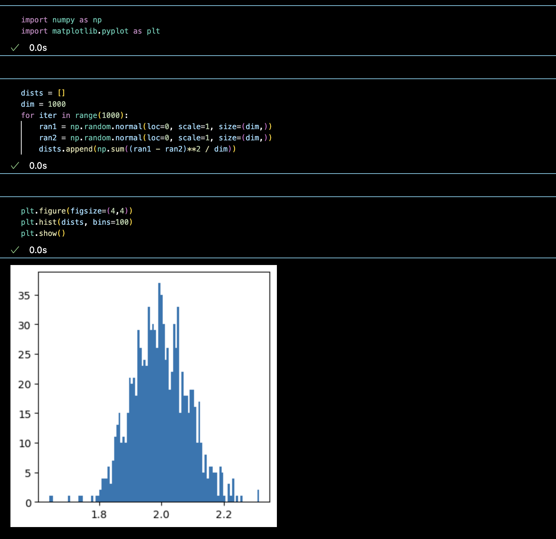Click the success checkmark under the for-loop cell
Image resolution: width=556 pixels, height=539 pixels.
coord(15,166)
